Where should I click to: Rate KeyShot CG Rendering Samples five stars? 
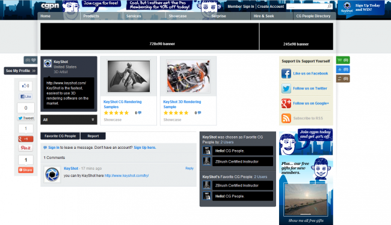(x=126, y=113)
